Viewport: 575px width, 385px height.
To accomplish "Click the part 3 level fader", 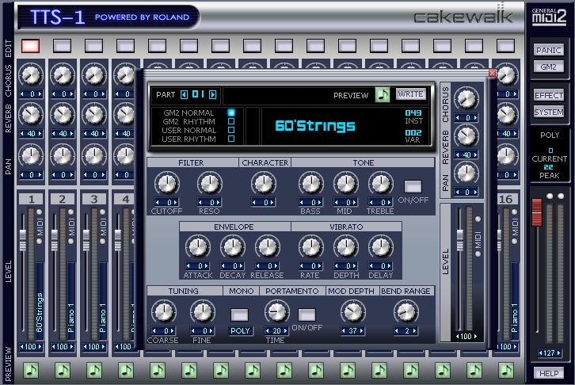I will [86, 240].
